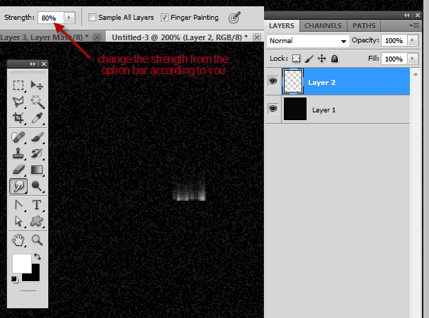The height and width of the screenshot is (318, 429).
Task: Lock image pixels with brush icon
Action: [x=309, y=59]
